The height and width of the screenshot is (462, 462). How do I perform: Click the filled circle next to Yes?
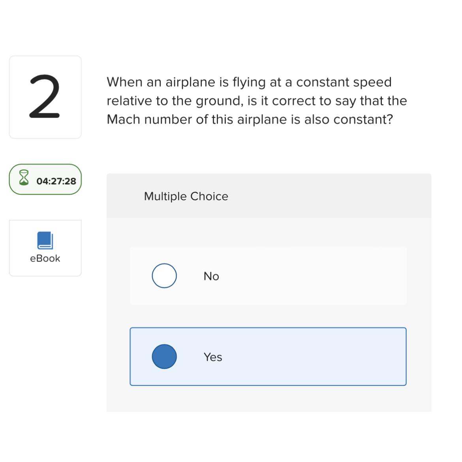(x=164, y=357)
